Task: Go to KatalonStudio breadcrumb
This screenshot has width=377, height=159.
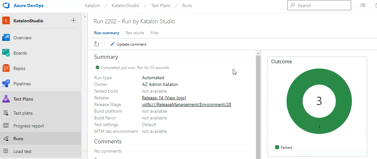Action: (125, 5)
